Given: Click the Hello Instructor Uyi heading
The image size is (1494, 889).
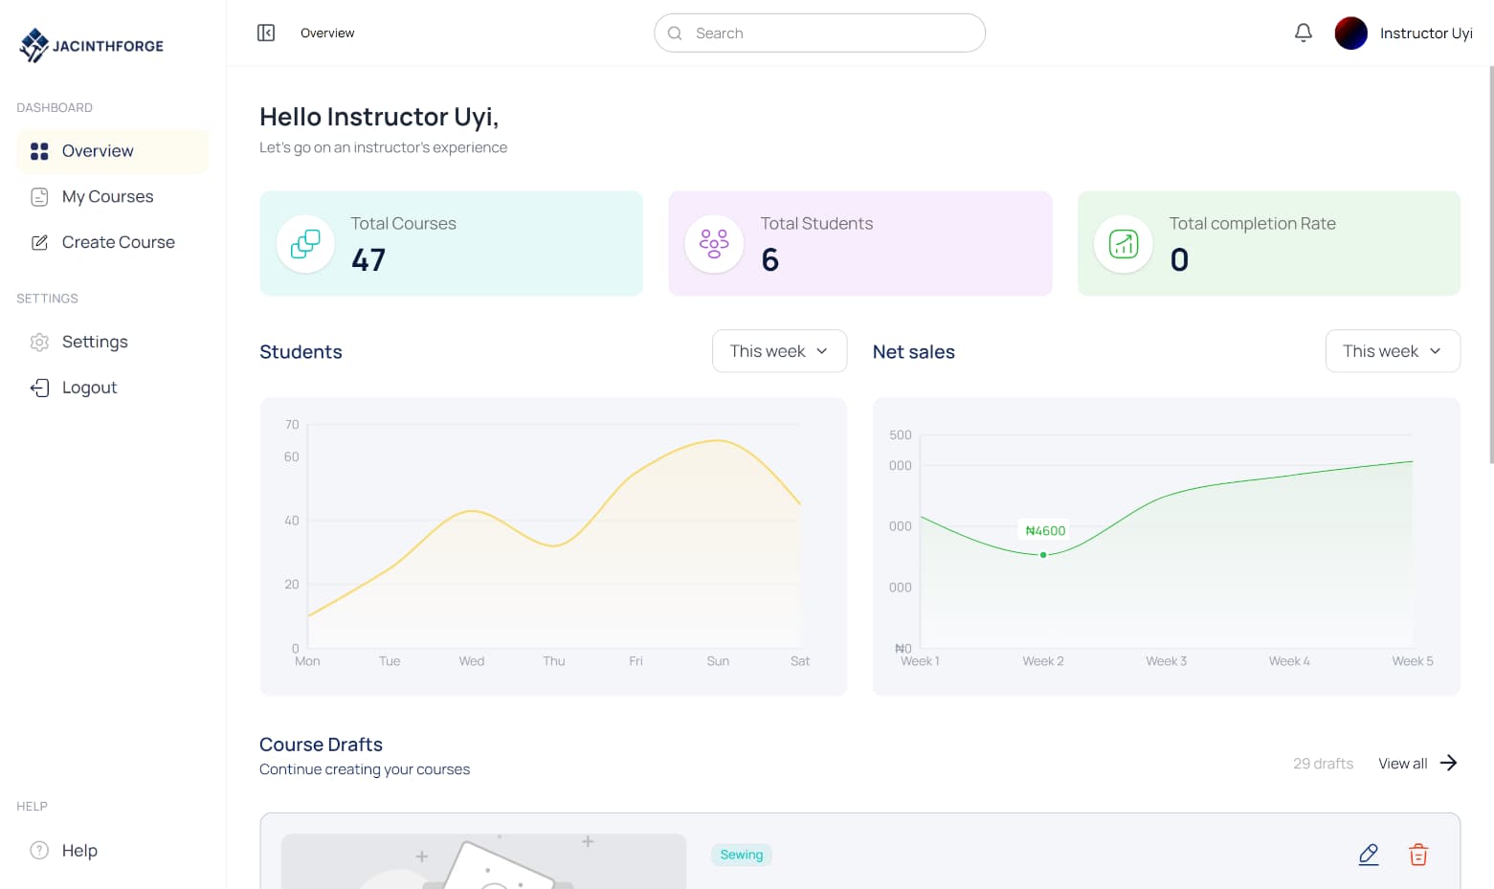Looking at the screenshot, I should [x=379, y=117].
